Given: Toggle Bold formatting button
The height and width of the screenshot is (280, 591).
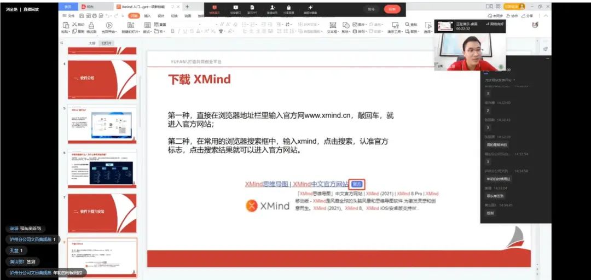Looking at the screenshot, I should (172, 32).
